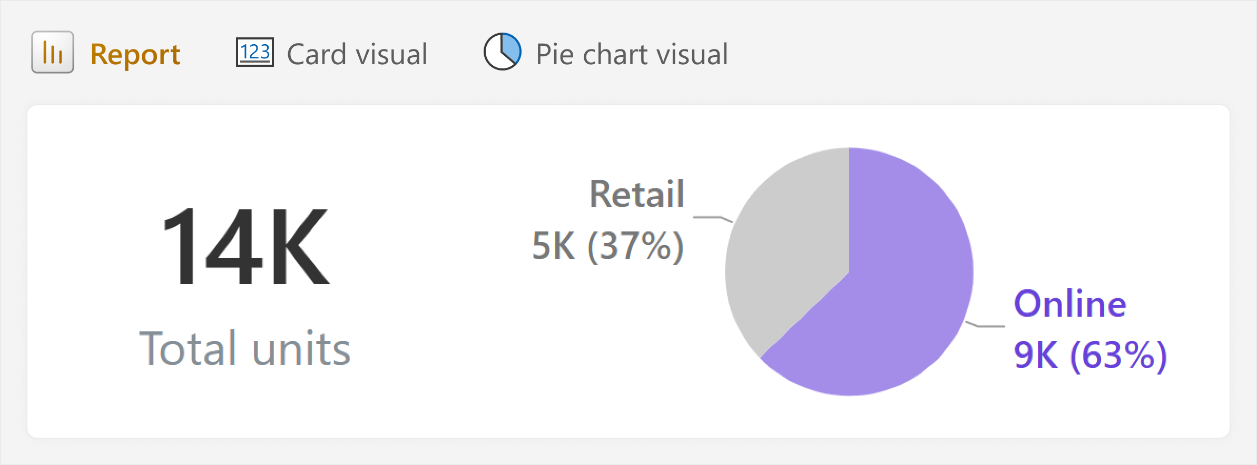Click the Online label leader line

point(985,325)
